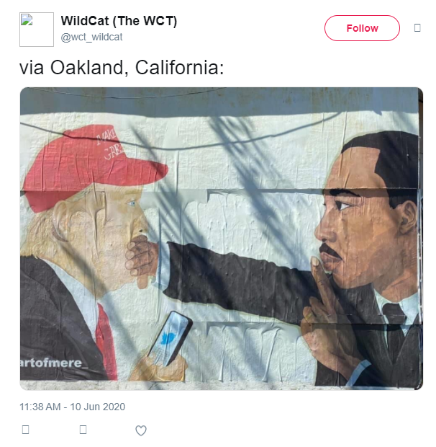Like the tweet with heart icon
The height and width of the screenshot is (447, 436).
(x=141, y=430)
